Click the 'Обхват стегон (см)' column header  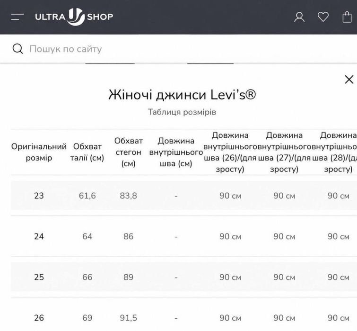pyautogui.click(x=129, y=152)
